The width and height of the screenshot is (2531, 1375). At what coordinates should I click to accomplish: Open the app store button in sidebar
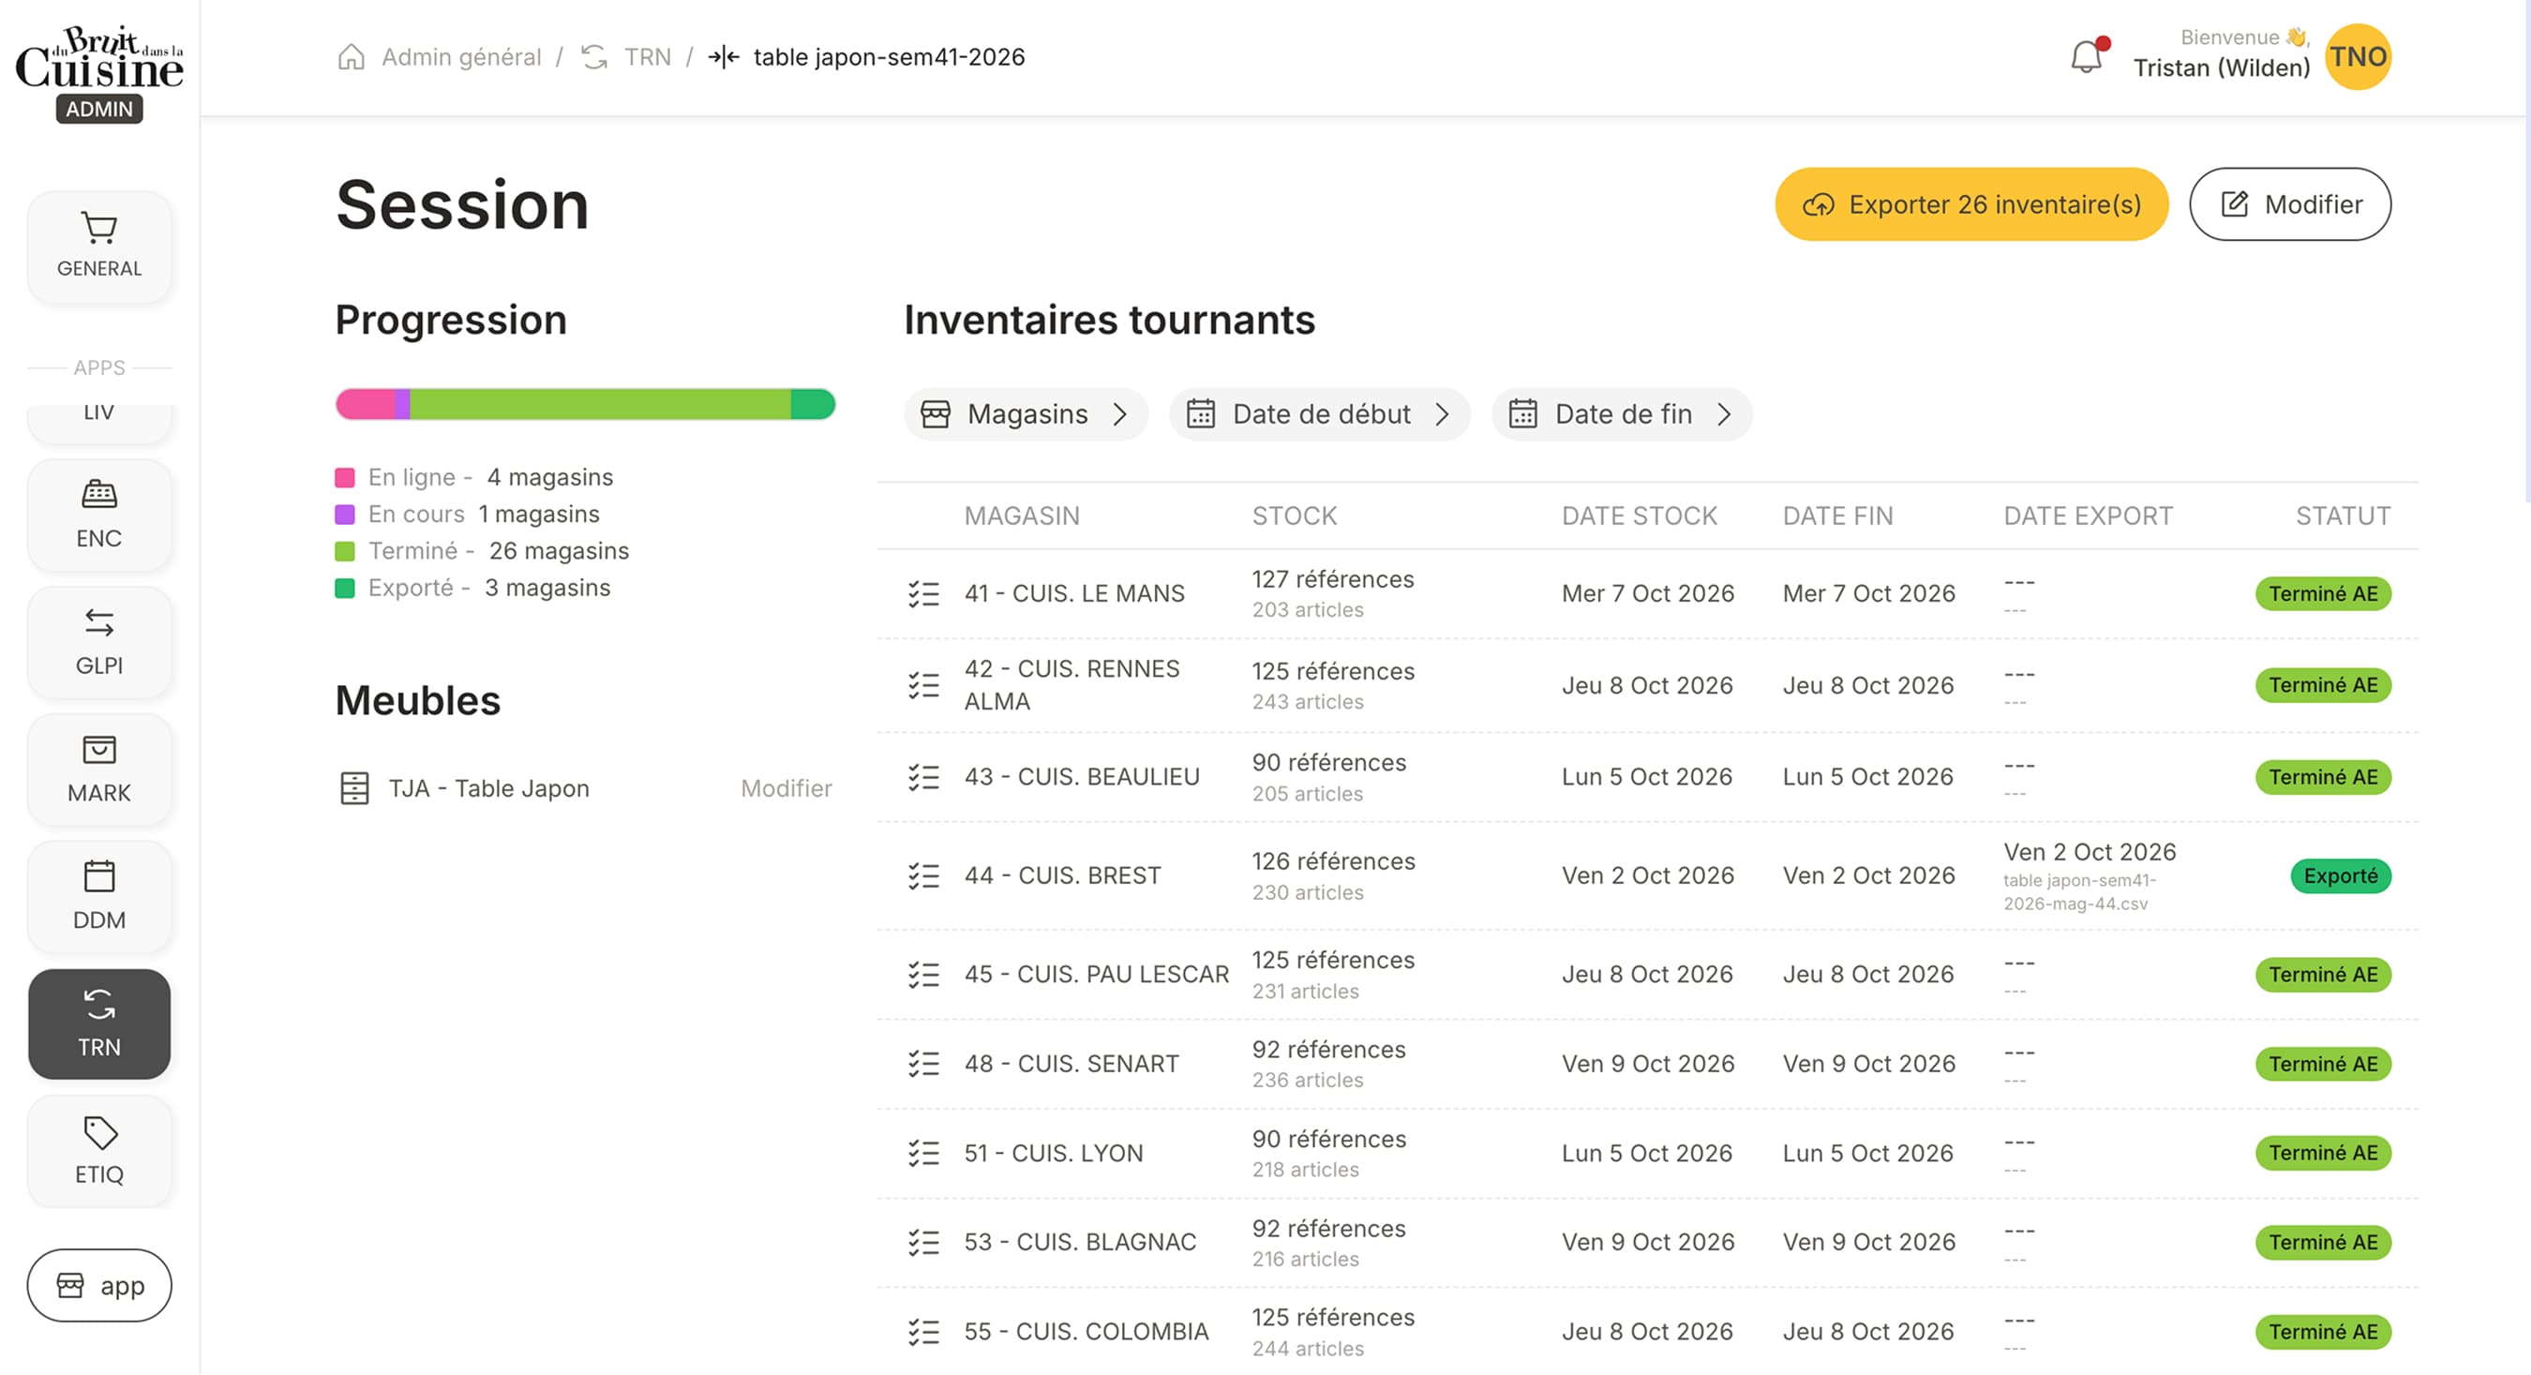[x=99, y=1286]
